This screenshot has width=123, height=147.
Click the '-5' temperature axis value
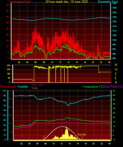point(114,140)
